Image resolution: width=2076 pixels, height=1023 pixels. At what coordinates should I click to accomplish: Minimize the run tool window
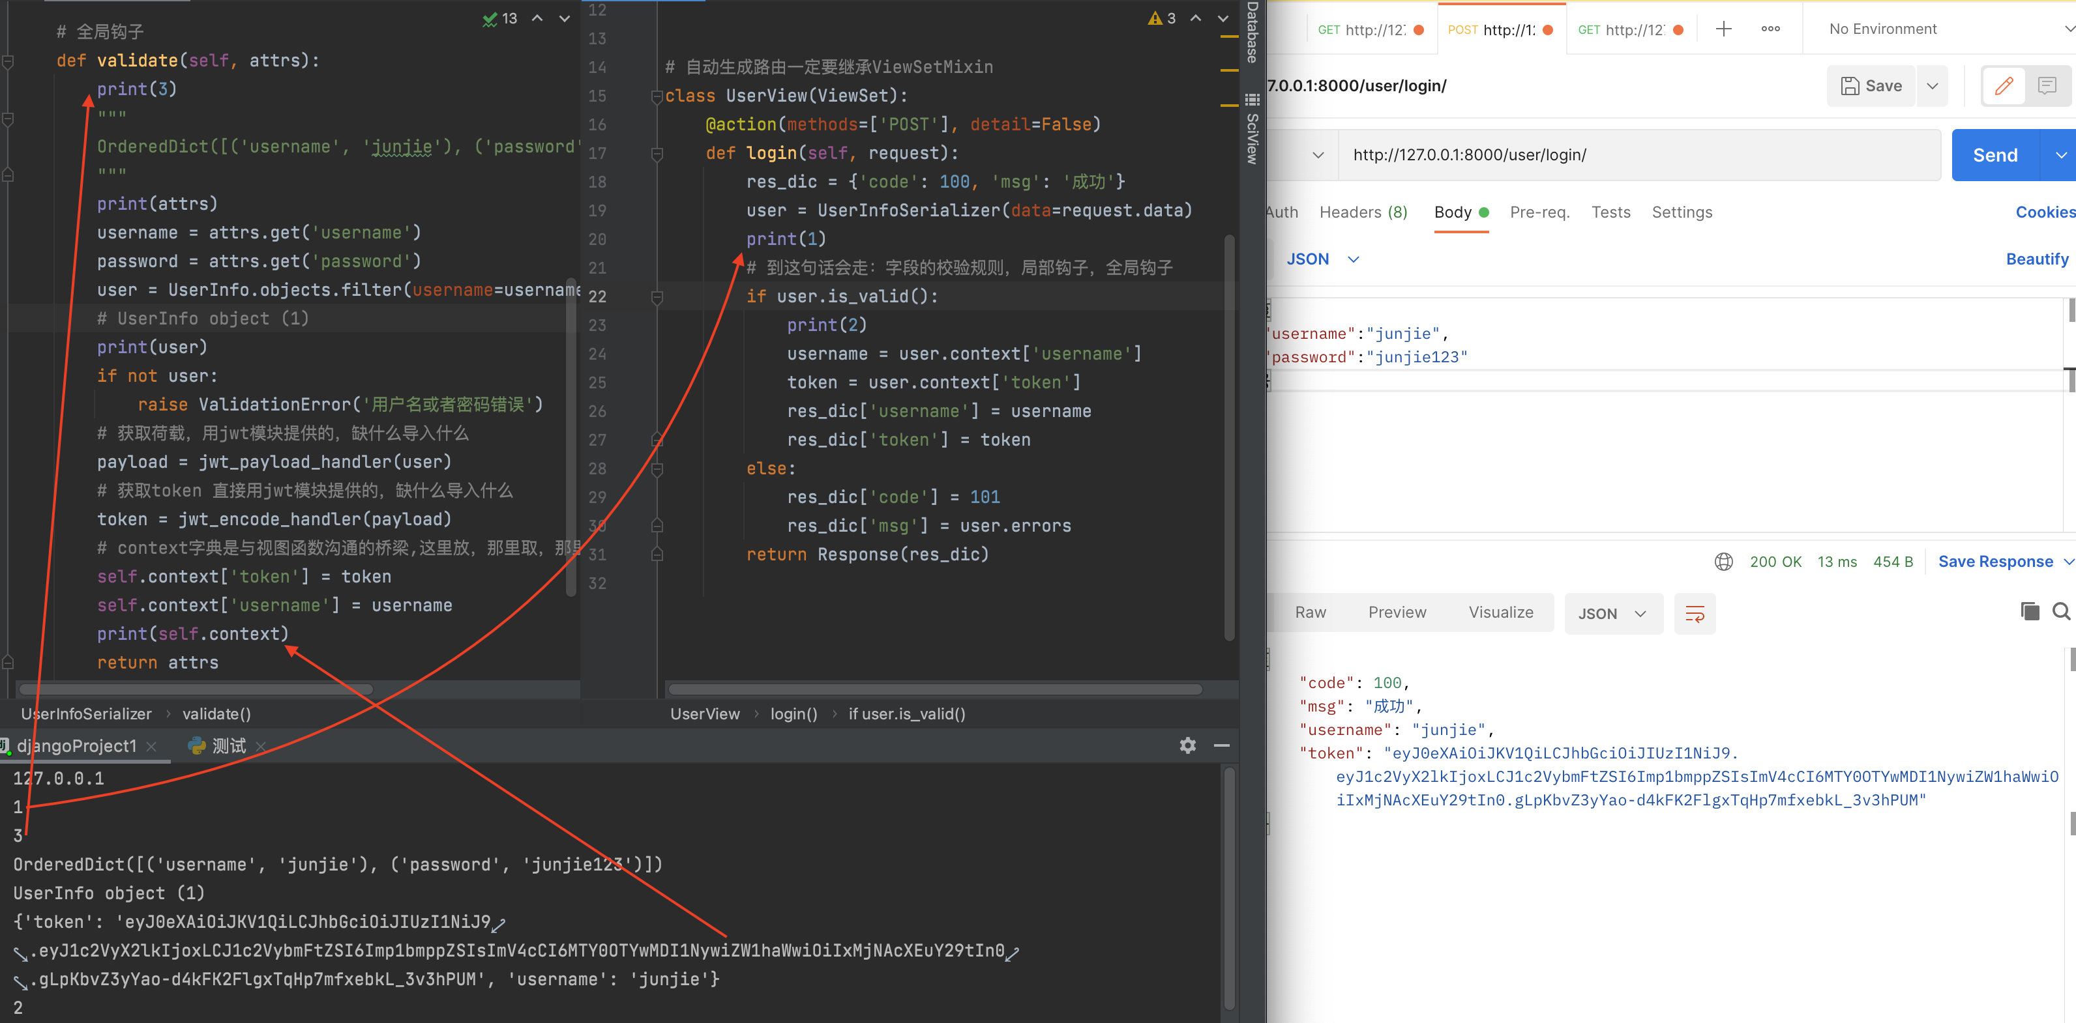click(1221, 745)
